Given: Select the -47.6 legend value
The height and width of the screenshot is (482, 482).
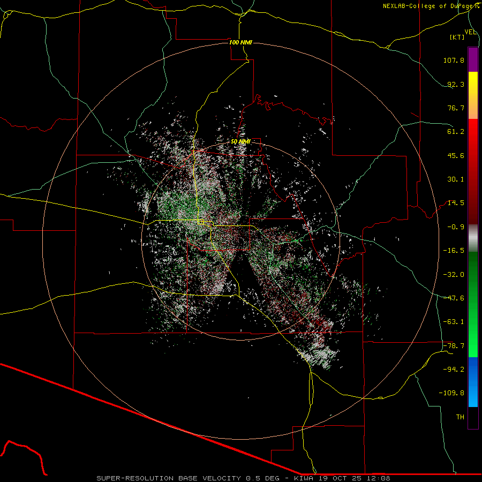Looking at the screenshot, I should point(454,298).
